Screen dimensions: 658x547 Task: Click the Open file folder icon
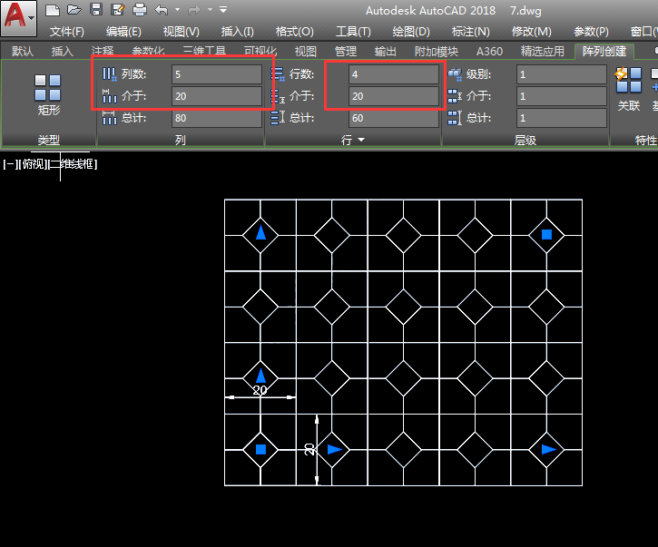(x=74, y=10)
